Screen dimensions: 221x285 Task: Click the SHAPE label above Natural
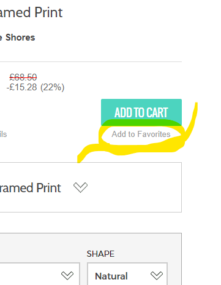100,254
